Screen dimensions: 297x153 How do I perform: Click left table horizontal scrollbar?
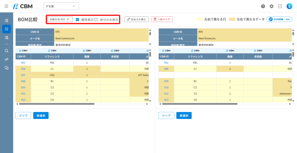[x=57, y=104]
